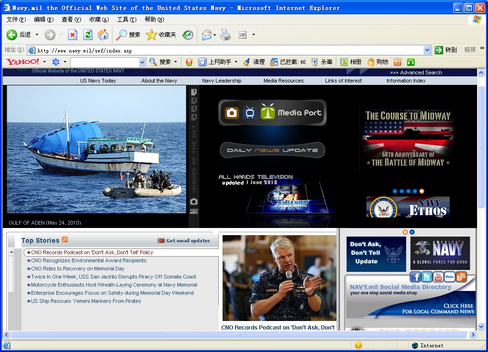
Task: Expand Yahoo toolbar search button dropdown arrow
Action: click(x=175, y=62)
